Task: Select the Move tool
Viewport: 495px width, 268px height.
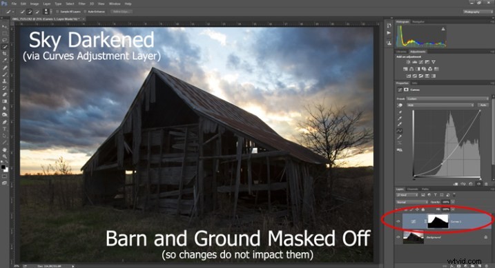Action: point(4,26)
